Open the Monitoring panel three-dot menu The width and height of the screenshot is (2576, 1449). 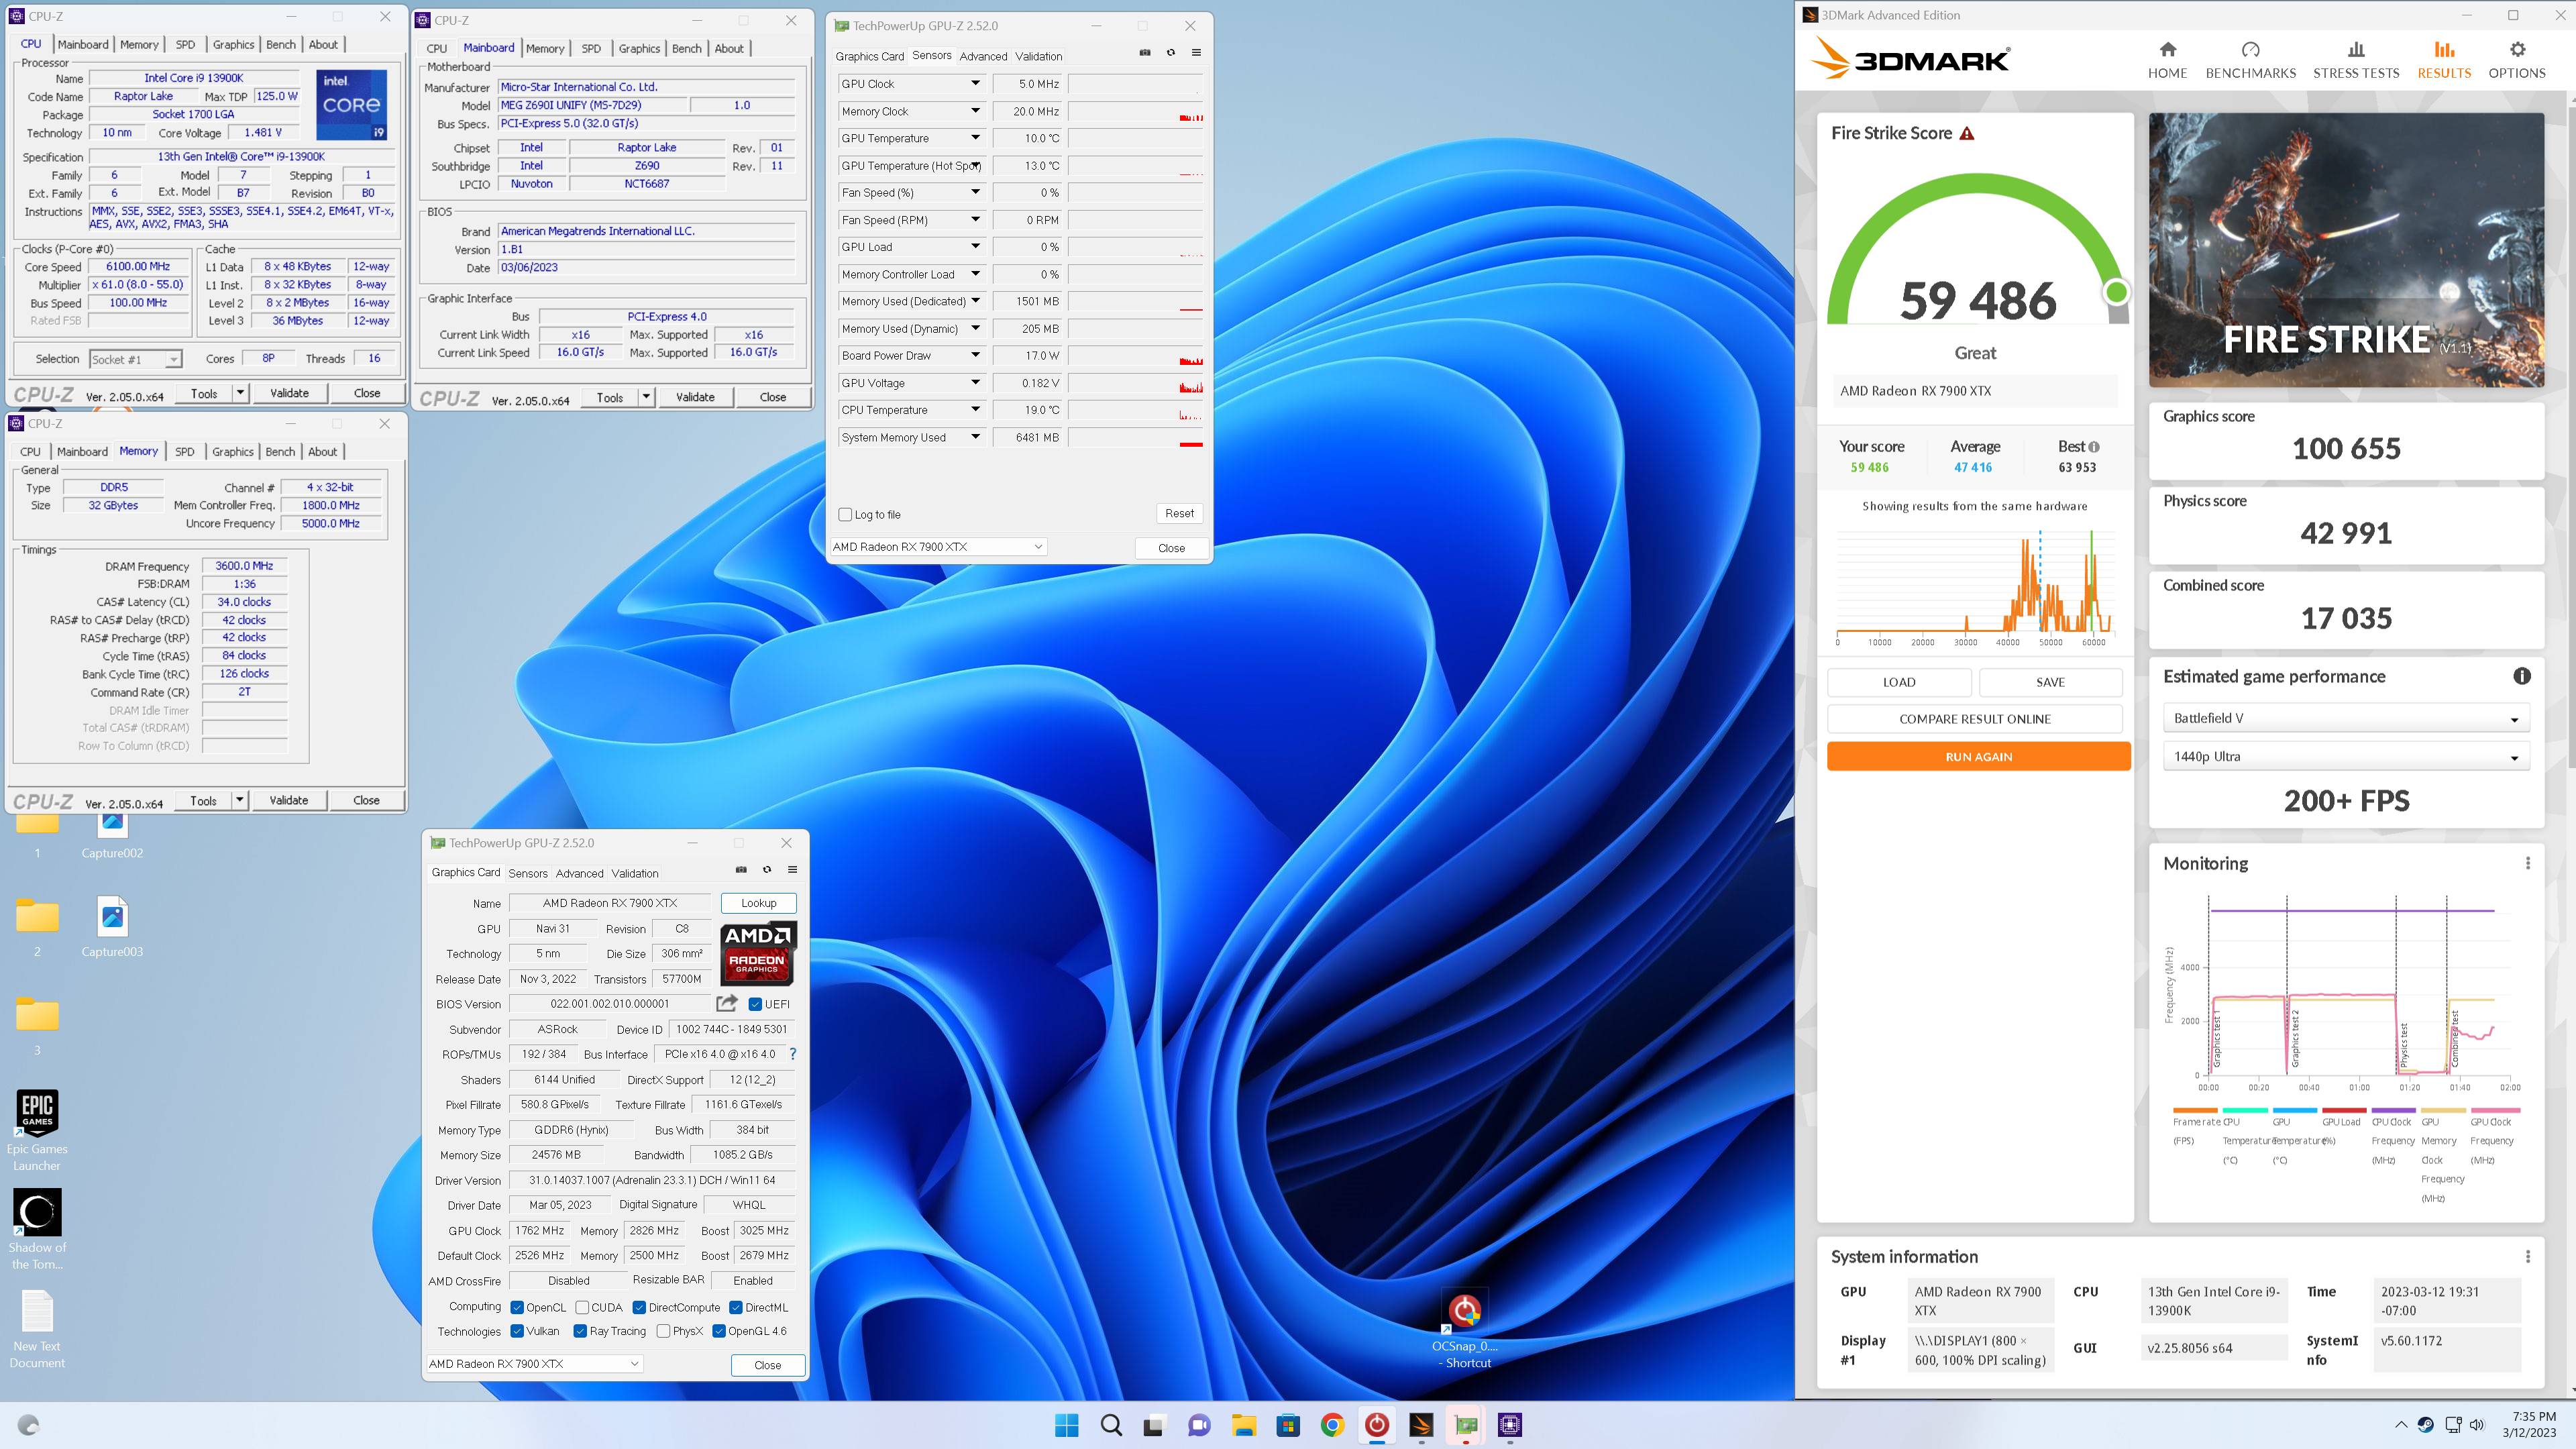click(2528, 863)
